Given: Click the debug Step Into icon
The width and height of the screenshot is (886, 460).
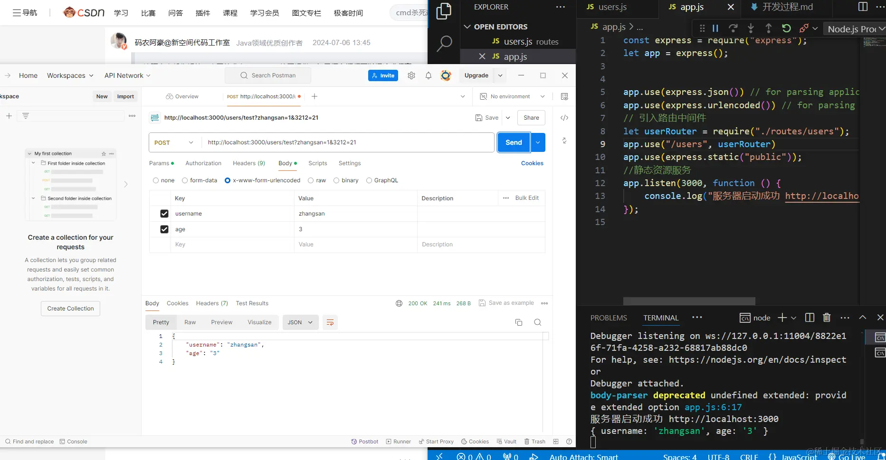Looking at the screenshot, I should pyautogui.click(x=751, y=28).
